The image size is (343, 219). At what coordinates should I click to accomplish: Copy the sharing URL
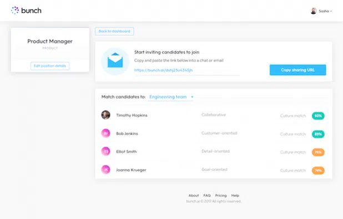[x=297, y=70]
